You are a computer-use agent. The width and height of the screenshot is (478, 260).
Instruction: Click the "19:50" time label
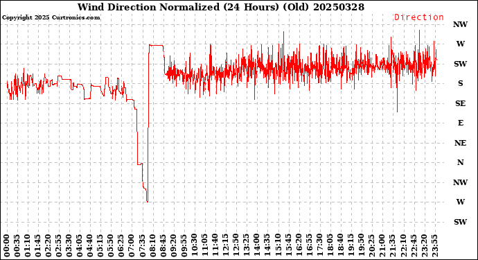(x=361, y=245)
